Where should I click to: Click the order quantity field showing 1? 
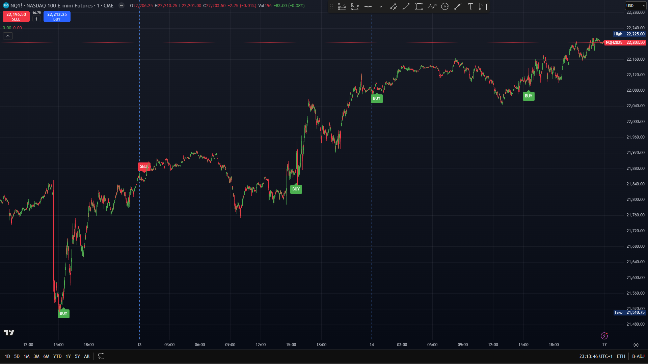click(36, 19)
